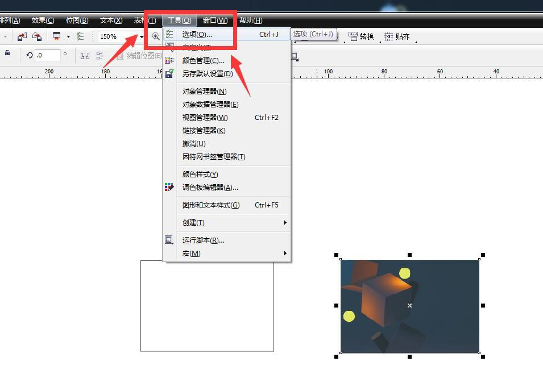Click the 贴齐 snap toolbar icon
The width and height of the screenshot is (543, 382).
coord(400,36)
